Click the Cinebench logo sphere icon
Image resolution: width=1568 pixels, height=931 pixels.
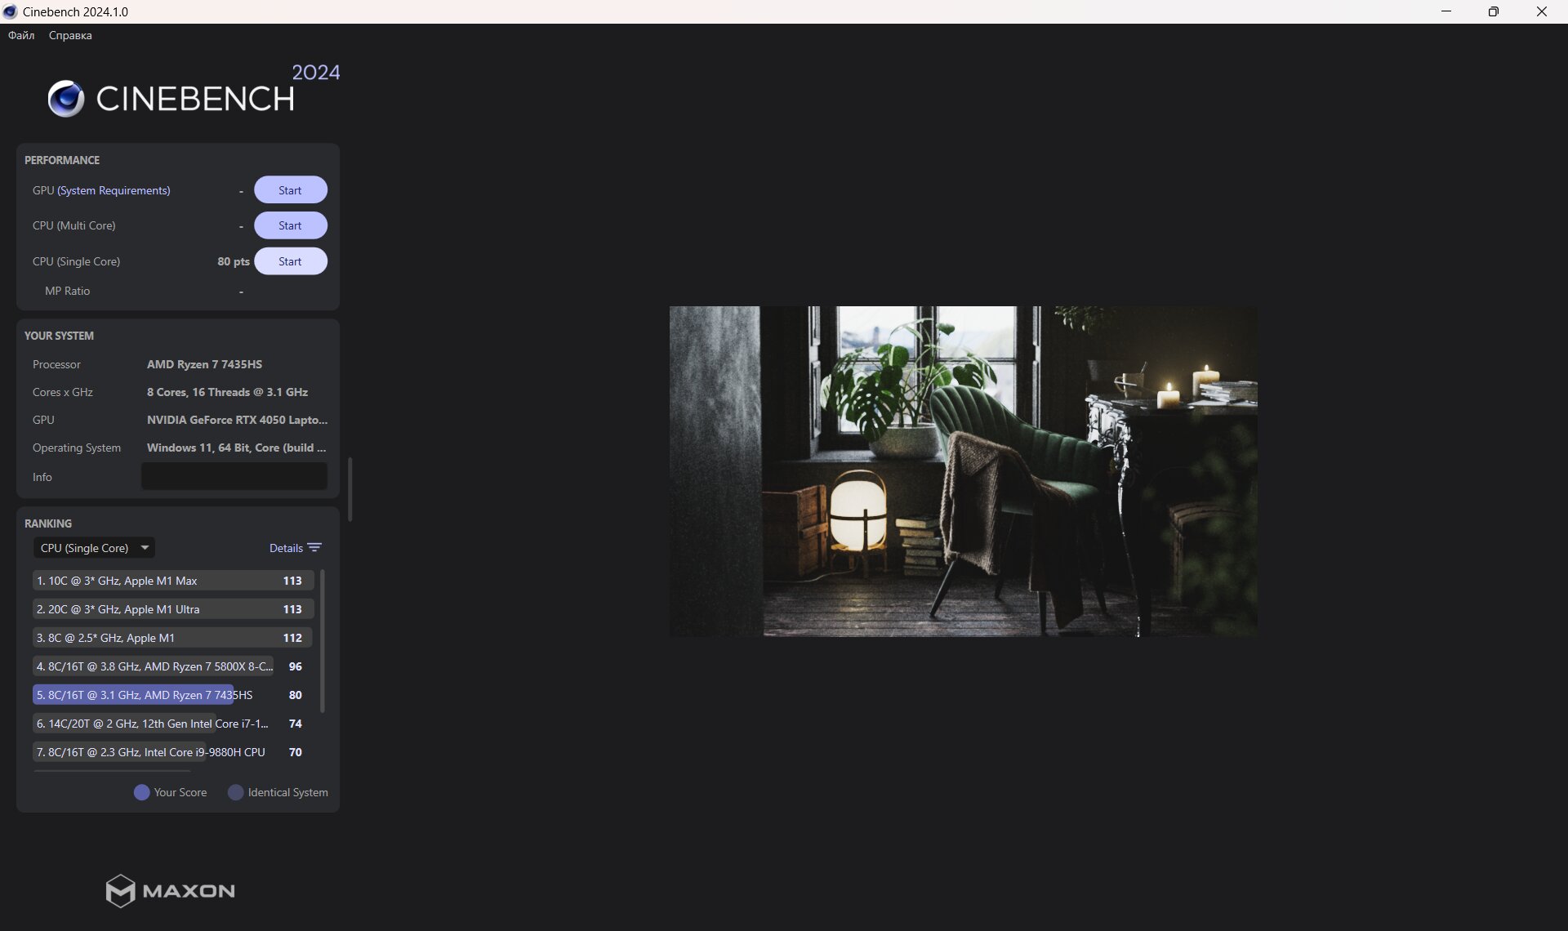65,99
